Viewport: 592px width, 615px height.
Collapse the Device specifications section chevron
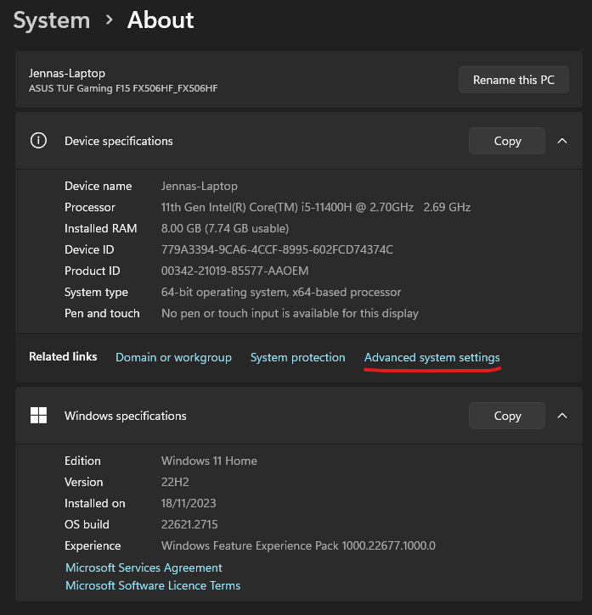coord(562,141)
